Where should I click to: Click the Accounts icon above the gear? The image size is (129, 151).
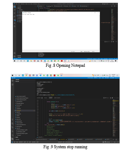coord(15,53)
